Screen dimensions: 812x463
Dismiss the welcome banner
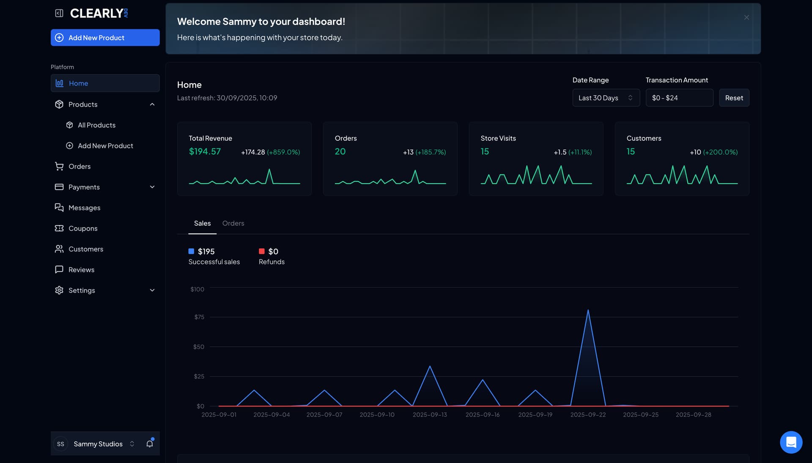746,17
